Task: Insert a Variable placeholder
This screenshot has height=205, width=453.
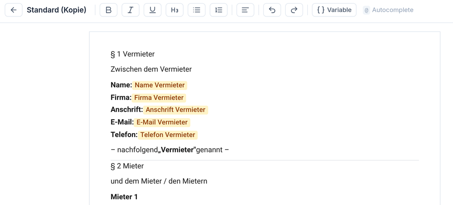Action: [x=334, y=10]
